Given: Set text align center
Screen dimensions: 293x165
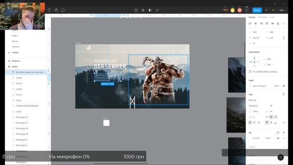Looking at the screenshot, I should 255,123.
